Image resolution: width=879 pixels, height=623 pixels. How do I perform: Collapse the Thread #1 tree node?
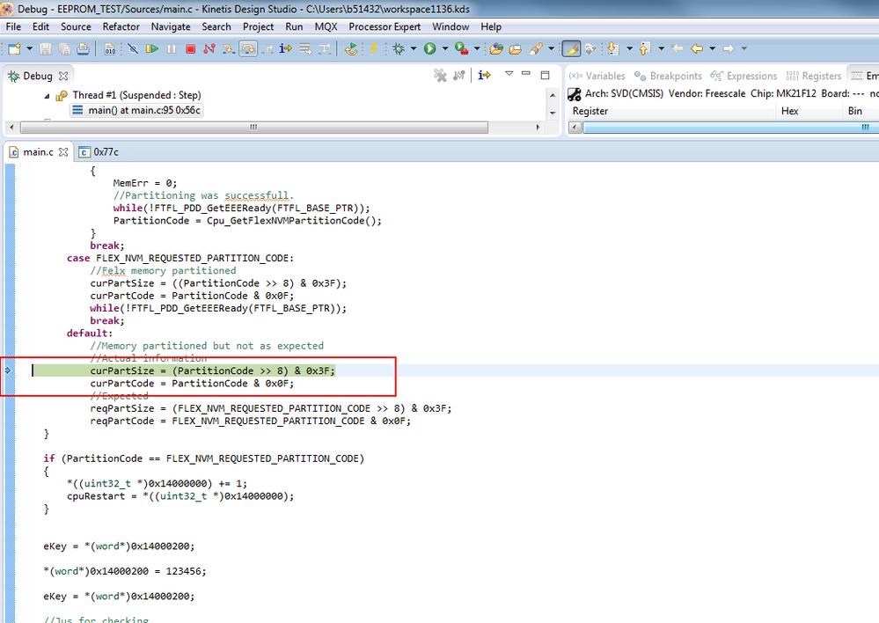coord(48,95)
